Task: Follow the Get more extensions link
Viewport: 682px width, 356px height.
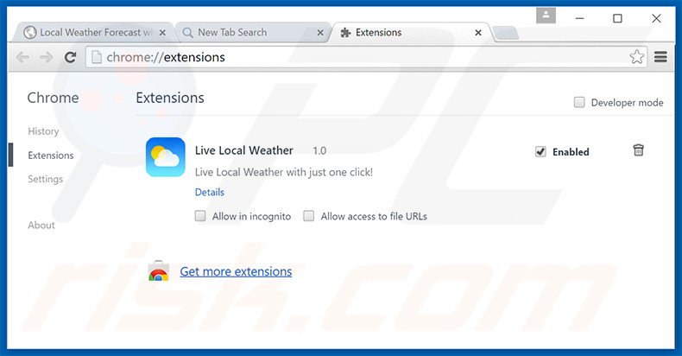Action: pos(236,271)
